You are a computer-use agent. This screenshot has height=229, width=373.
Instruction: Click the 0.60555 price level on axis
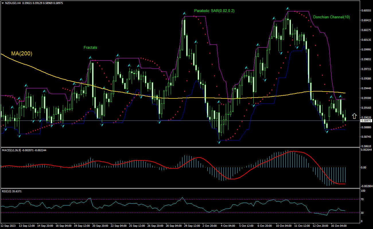(366, 11)
